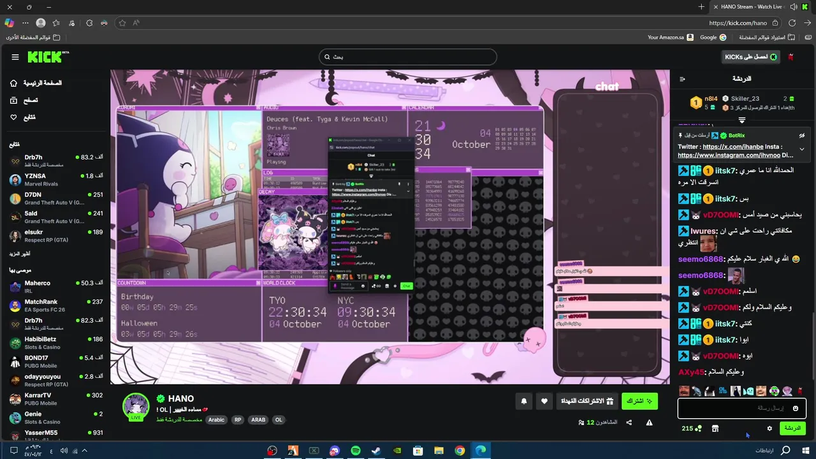Screen dimensions: 816x459
Task: Click the green Subscribe button
Action: [x=639, y=401]
